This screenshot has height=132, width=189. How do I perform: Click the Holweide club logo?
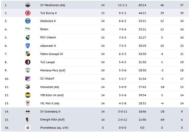coord(28,87)
